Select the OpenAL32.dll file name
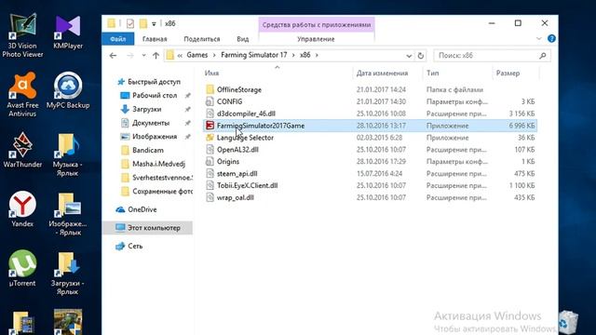Viewport: 596px width, 335px height. [237, 150]
